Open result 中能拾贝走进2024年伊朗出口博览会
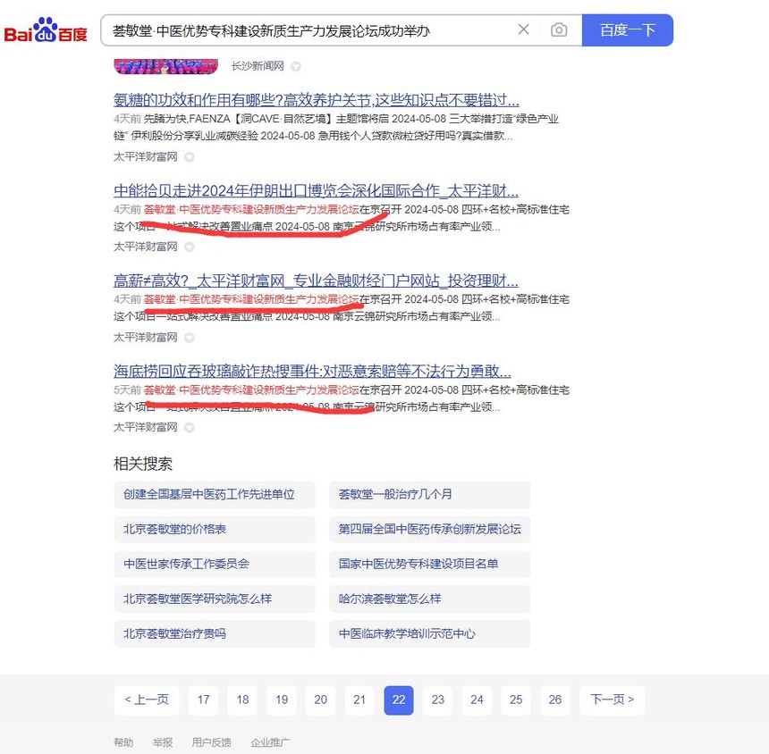Viewport: 769px width, 754px height. (x=316, y=190)
